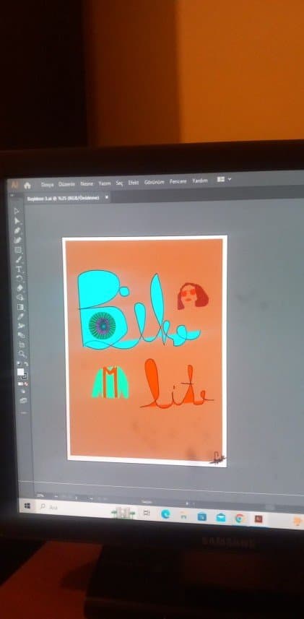The image size is (304, 619).
Task: Choose the Eraser tool
Action: pyautogui.click(x=19, y=288)
